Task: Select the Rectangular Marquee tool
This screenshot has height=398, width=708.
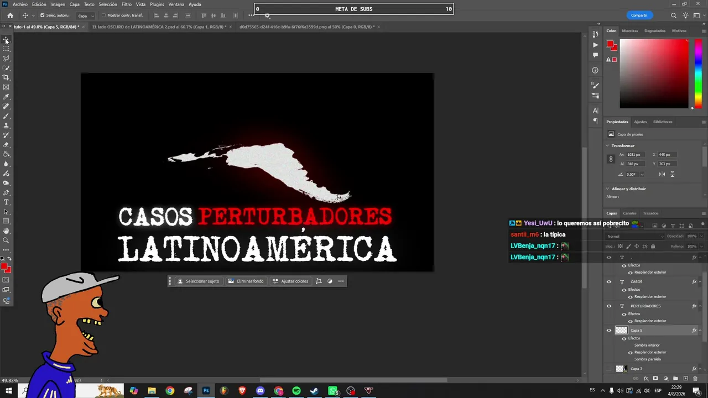Action: pyautogui.click(x=6, y=49)
